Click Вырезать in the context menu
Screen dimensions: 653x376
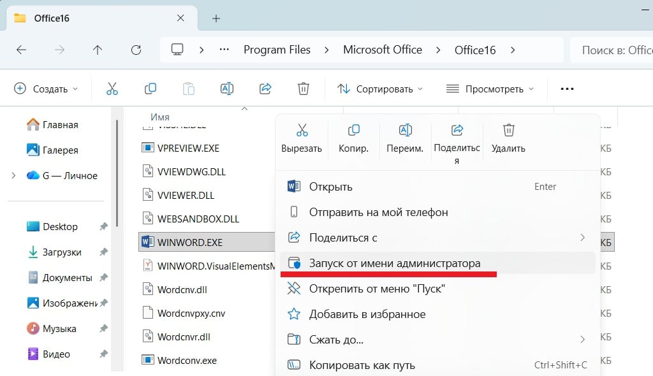(302, 139)
